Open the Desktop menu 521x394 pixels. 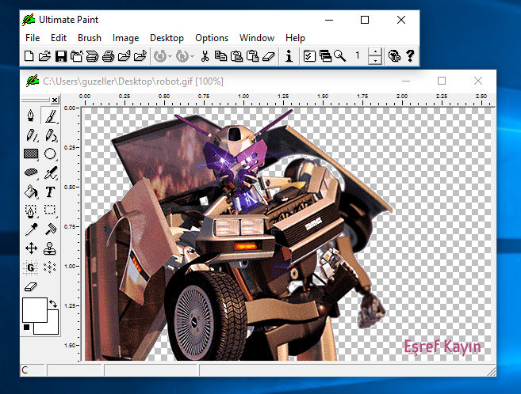pyautogui.click(x=167, y=38)
